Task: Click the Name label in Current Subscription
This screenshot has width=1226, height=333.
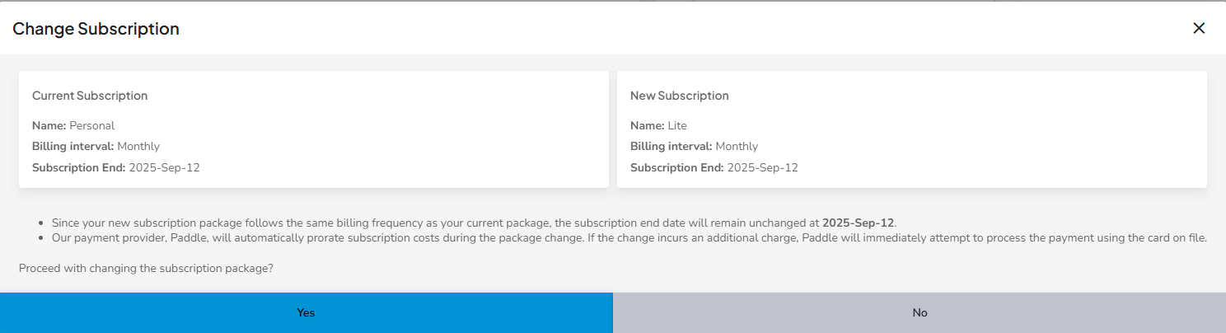Action: pos(49,126)
